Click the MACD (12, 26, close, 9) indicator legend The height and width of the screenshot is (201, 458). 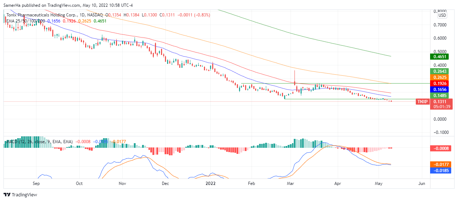pyautogui.click(x=39, y=142)
